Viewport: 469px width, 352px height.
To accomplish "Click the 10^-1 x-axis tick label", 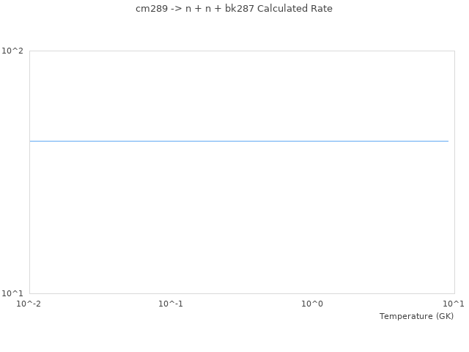I will (171, 304).
